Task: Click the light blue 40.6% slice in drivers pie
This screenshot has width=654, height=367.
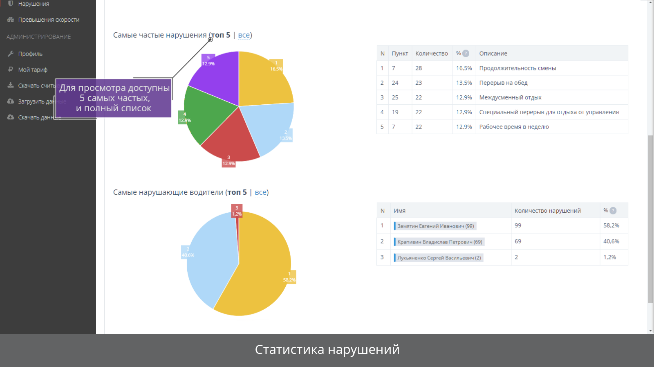Action: click(211, 258)
